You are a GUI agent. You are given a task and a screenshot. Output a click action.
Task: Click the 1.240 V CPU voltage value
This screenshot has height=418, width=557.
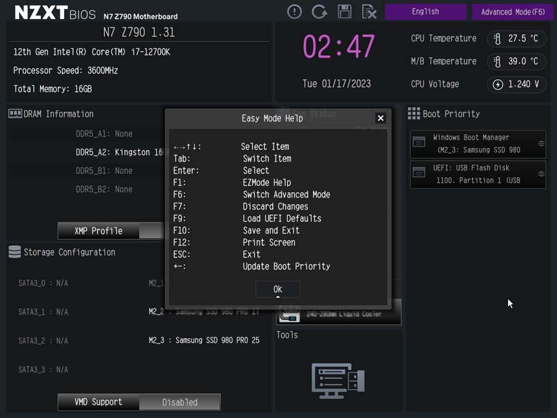[x=523, y=84]
